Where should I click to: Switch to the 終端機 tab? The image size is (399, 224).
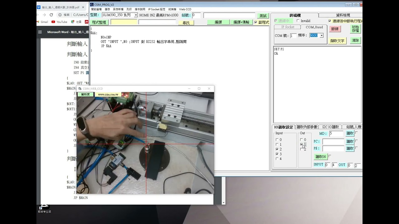tap(295, 15)
